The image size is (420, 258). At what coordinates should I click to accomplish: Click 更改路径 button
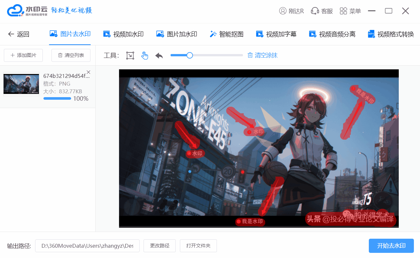tap(160, 246)
